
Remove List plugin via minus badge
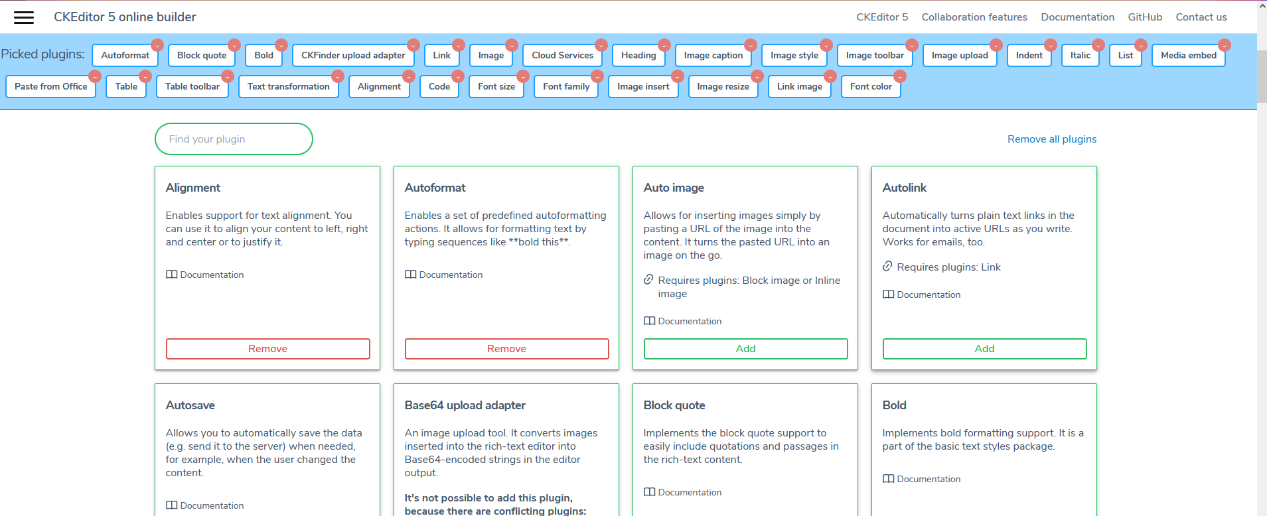pos(1141,45)
